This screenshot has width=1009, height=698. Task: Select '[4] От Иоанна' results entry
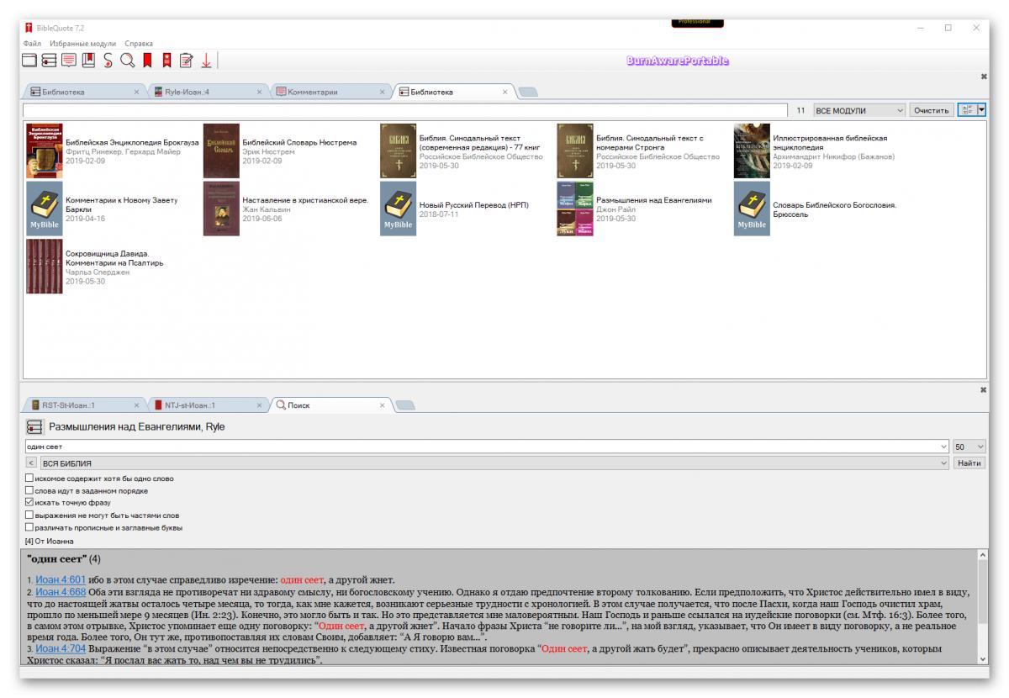[50, 541]
